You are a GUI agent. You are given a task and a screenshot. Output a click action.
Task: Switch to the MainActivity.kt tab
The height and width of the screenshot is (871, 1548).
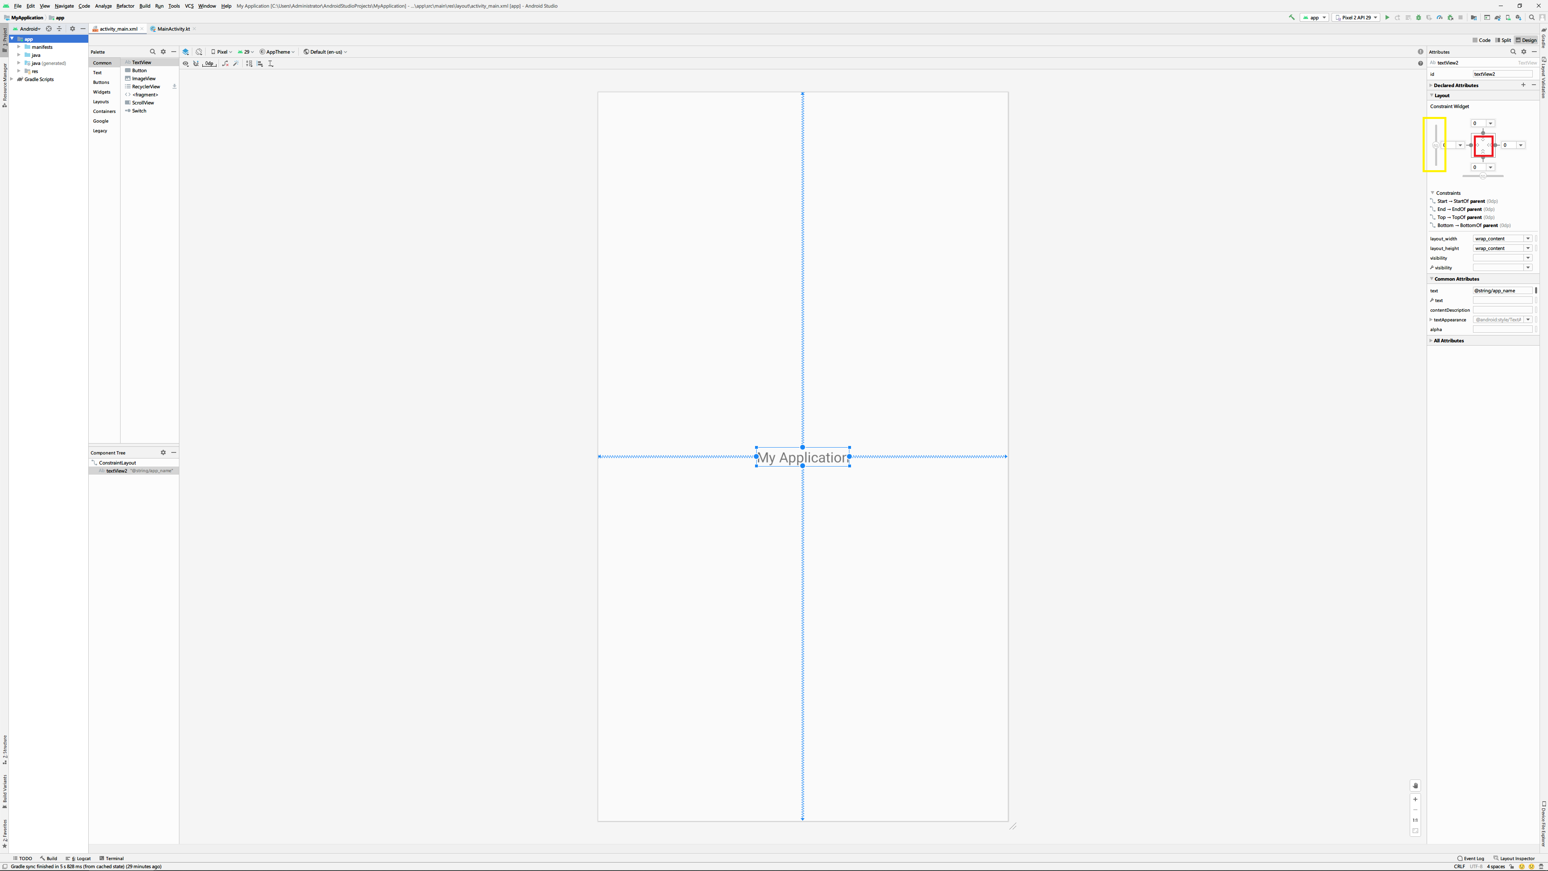click(173, 29)
